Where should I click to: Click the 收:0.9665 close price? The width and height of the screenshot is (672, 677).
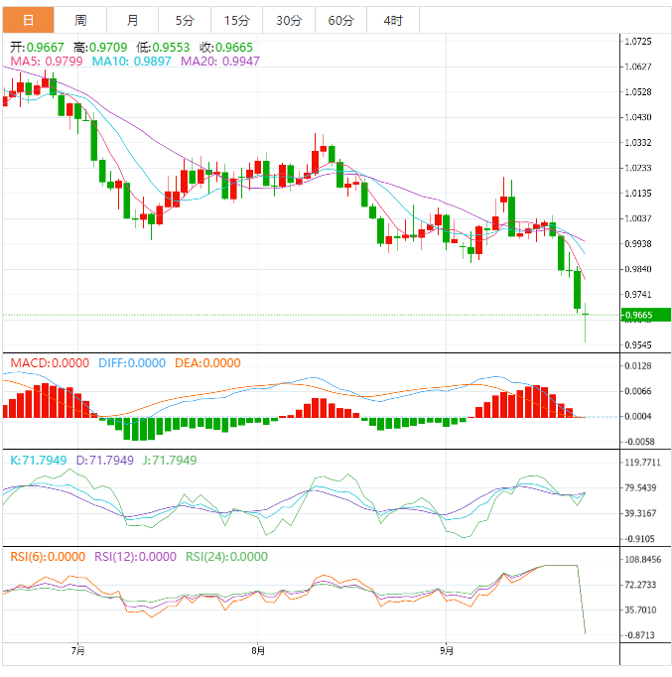[x=226, y=47]
